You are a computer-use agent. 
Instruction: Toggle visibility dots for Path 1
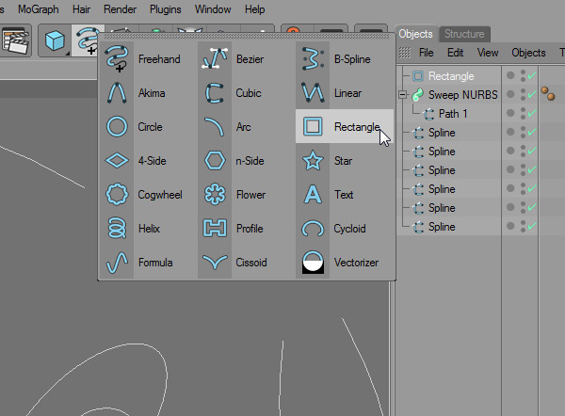point(523,114)
